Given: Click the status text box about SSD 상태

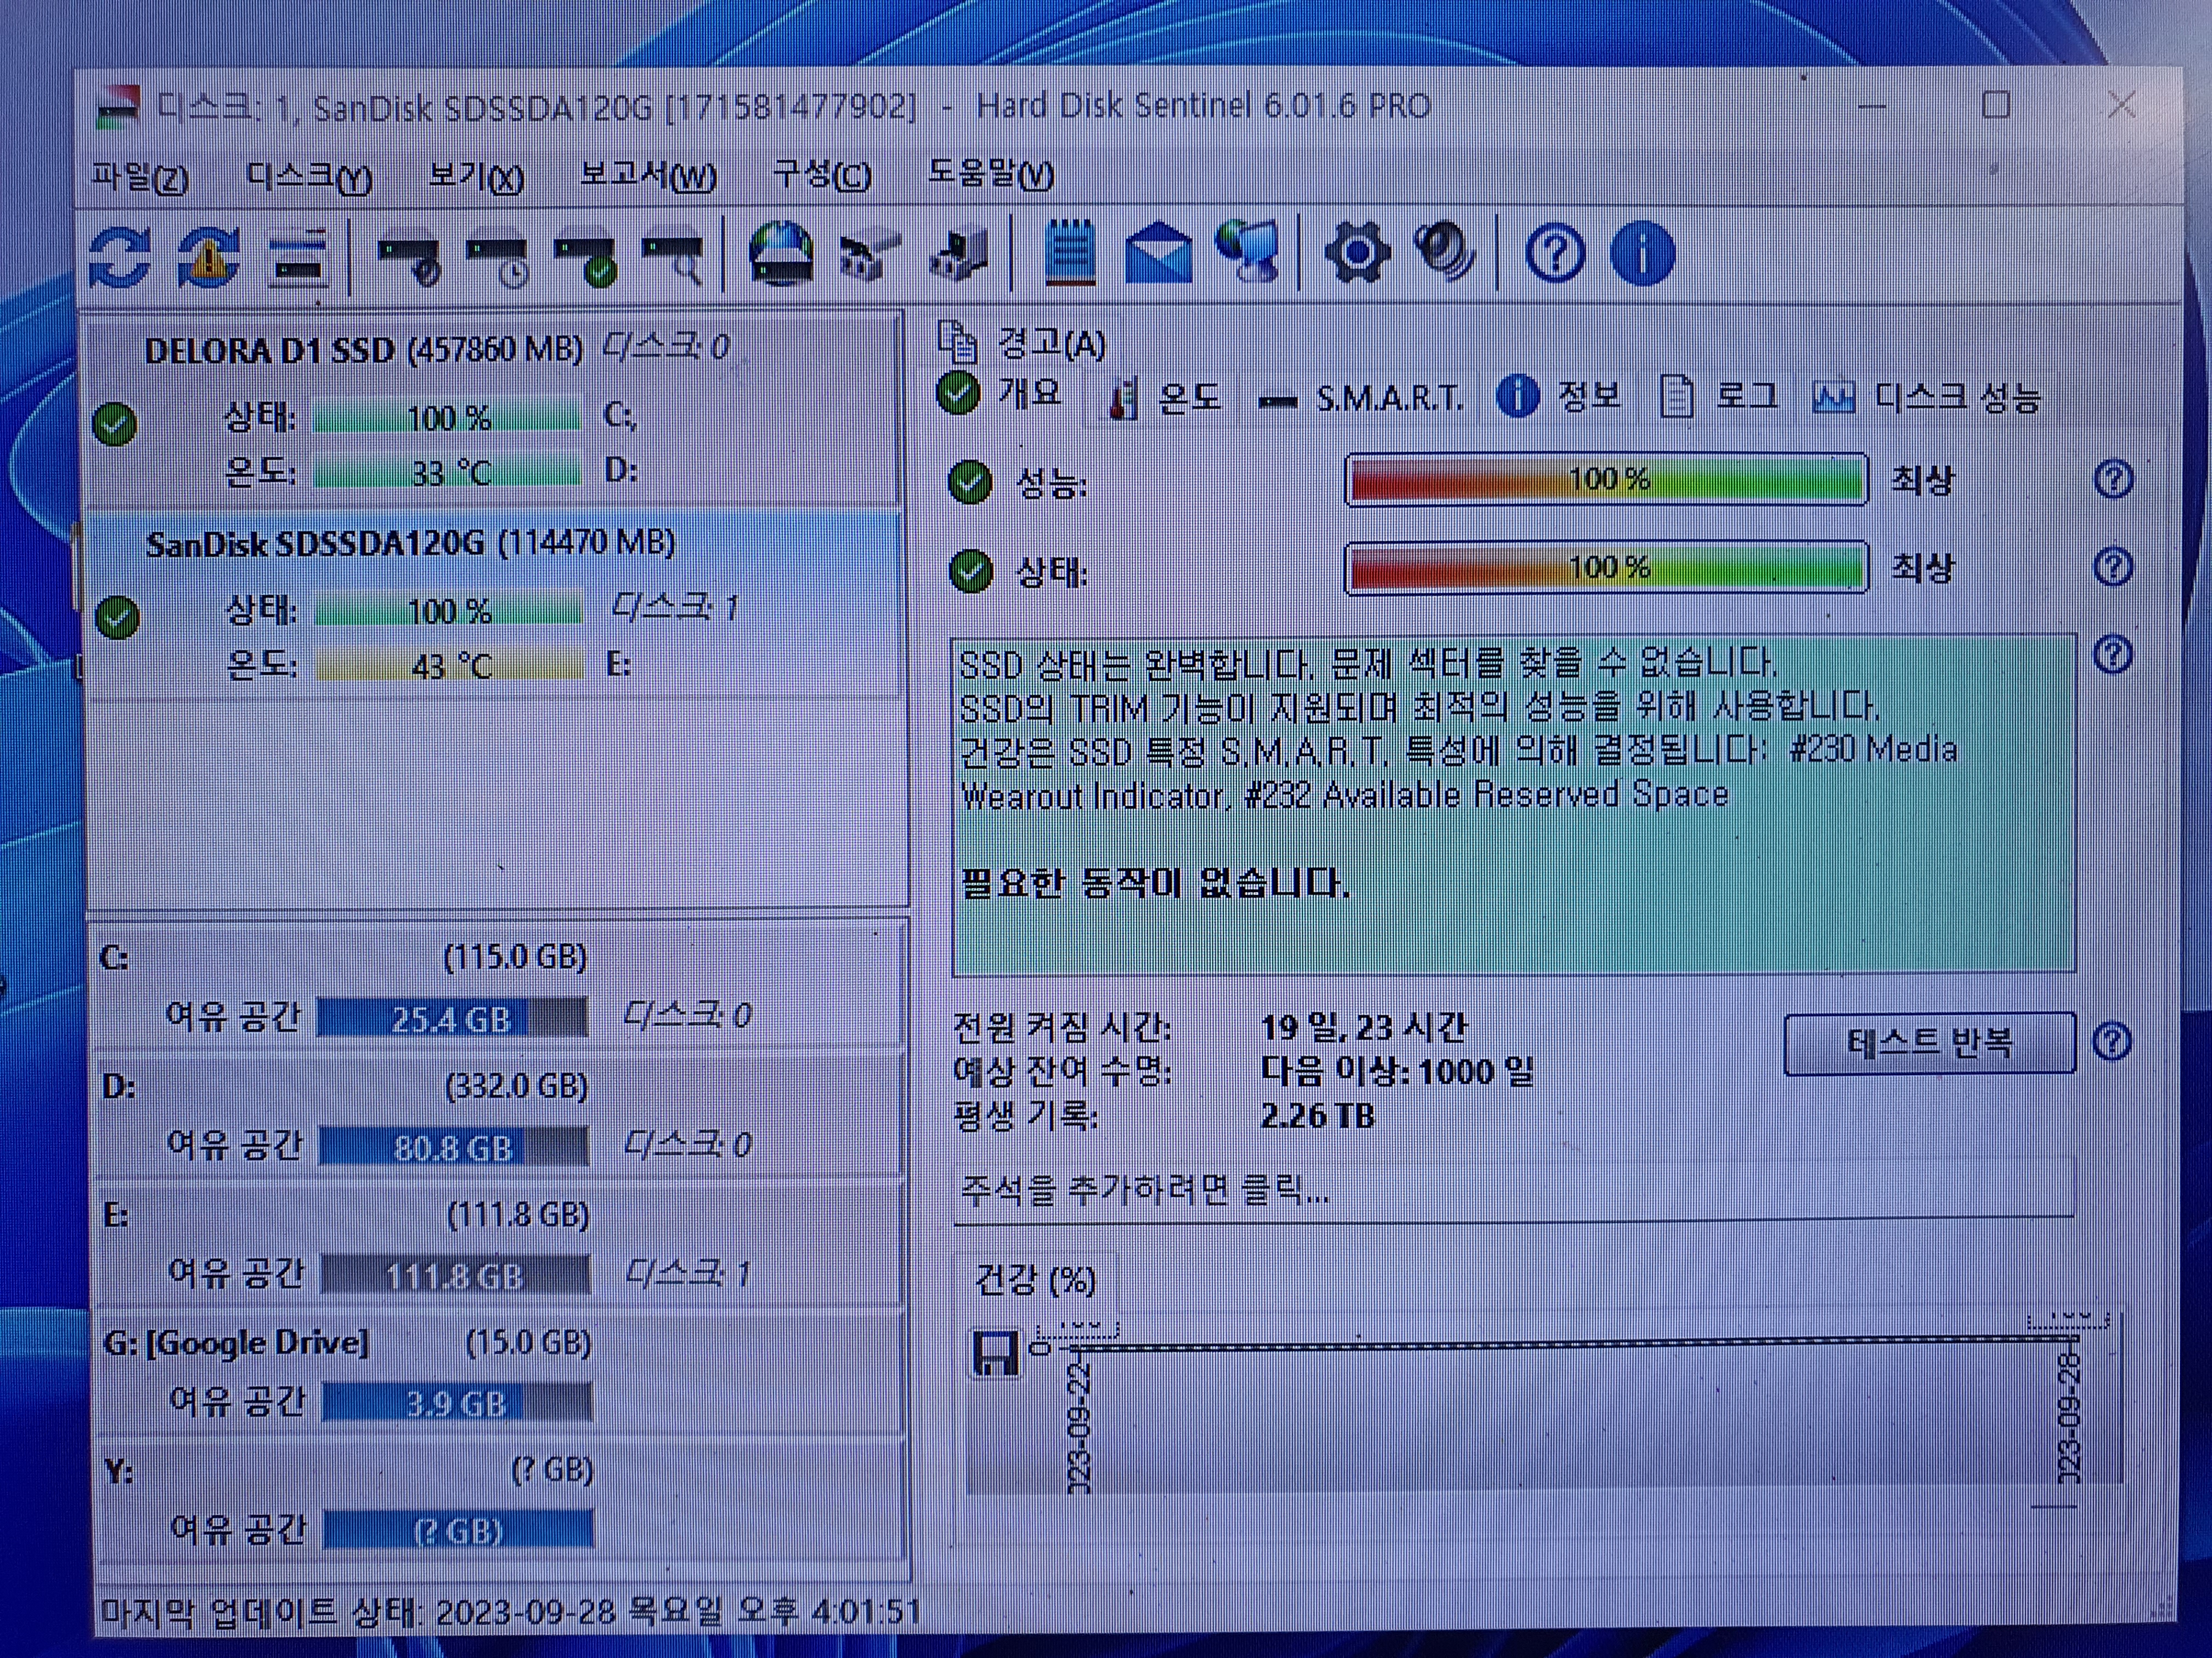Looking at the screenshot, I should click(x=1514, y=804).
